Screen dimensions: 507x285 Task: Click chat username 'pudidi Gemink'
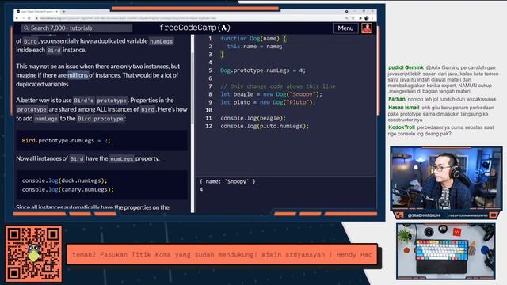[406, 67]
